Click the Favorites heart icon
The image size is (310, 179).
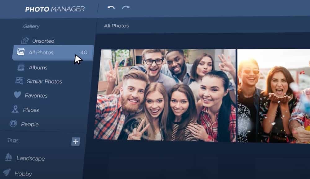click(17, 95)
